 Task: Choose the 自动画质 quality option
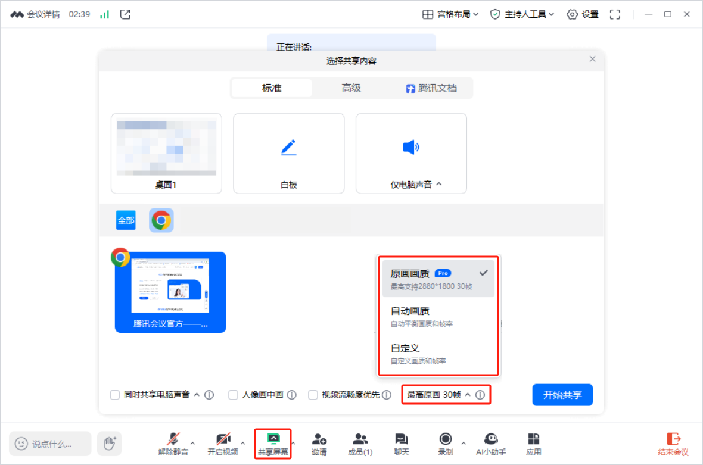tap(438, 316)
